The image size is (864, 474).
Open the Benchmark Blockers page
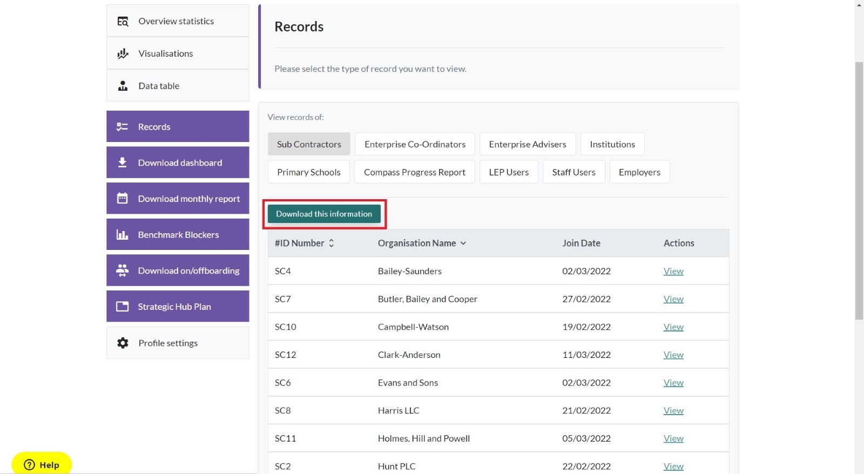pos(178,234)
